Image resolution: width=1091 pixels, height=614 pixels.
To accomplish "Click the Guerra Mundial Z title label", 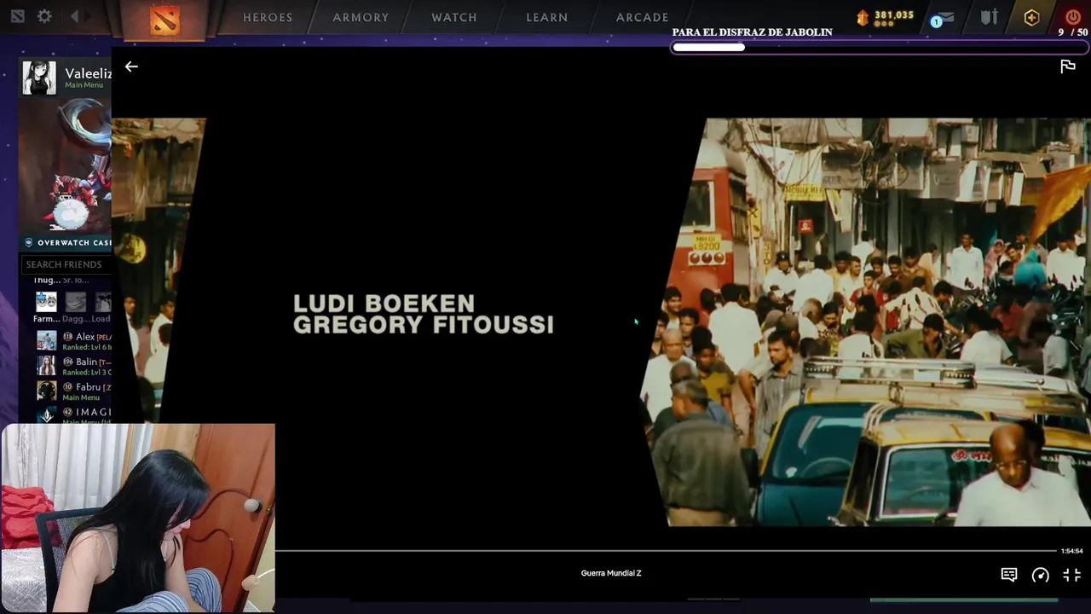I will pyautogui.click(x=611, y=573).
